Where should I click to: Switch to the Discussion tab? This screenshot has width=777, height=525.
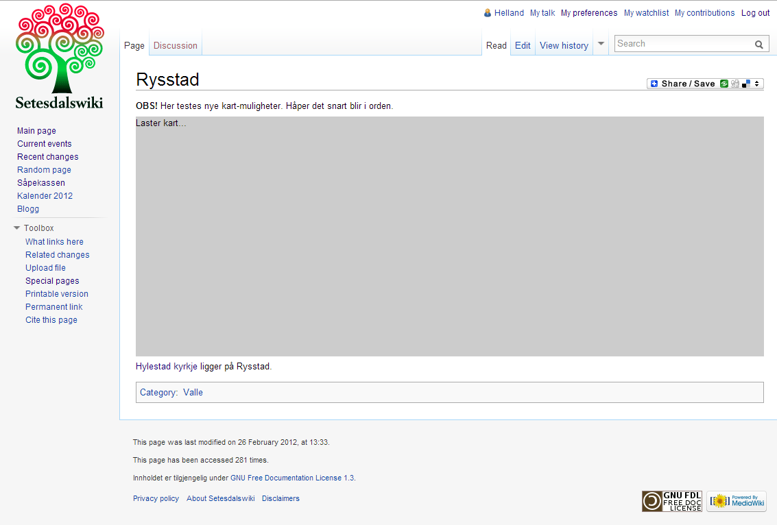click(175, 46)
